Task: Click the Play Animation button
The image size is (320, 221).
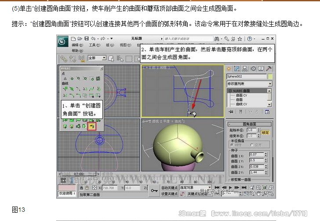Action: (230, 188)
